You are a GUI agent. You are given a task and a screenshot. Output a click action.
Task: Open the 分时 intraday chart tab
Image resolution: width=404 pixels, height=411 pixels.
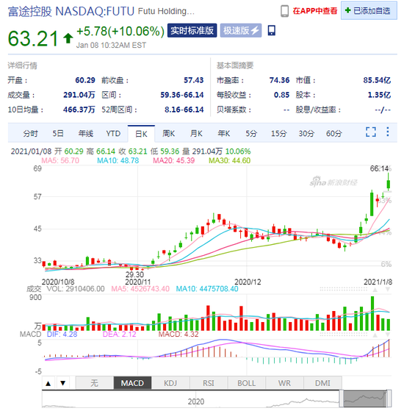[x=30, y=133]
